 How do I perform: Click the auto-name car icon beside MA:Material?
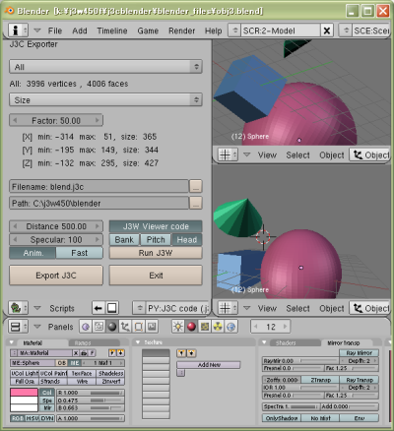(x=84, y=353)
